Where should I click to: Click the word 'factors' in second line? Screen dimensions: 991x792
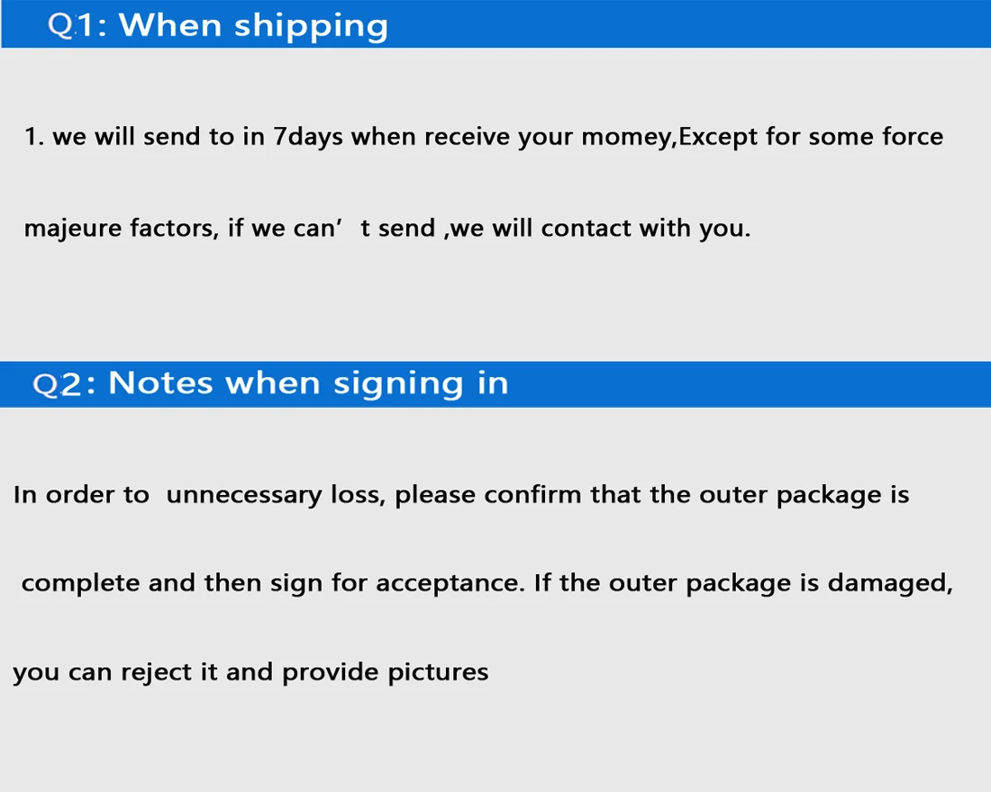pyautogui.click(x=174, y=228)
